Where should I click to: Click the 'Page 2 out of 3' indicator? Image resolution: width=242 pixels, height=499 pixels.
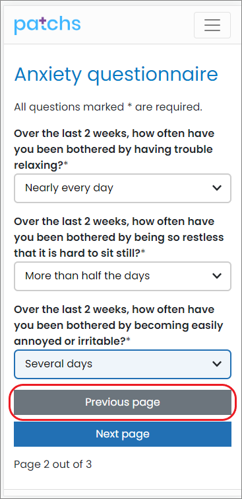pyautogui.click(x=53, y=465)
